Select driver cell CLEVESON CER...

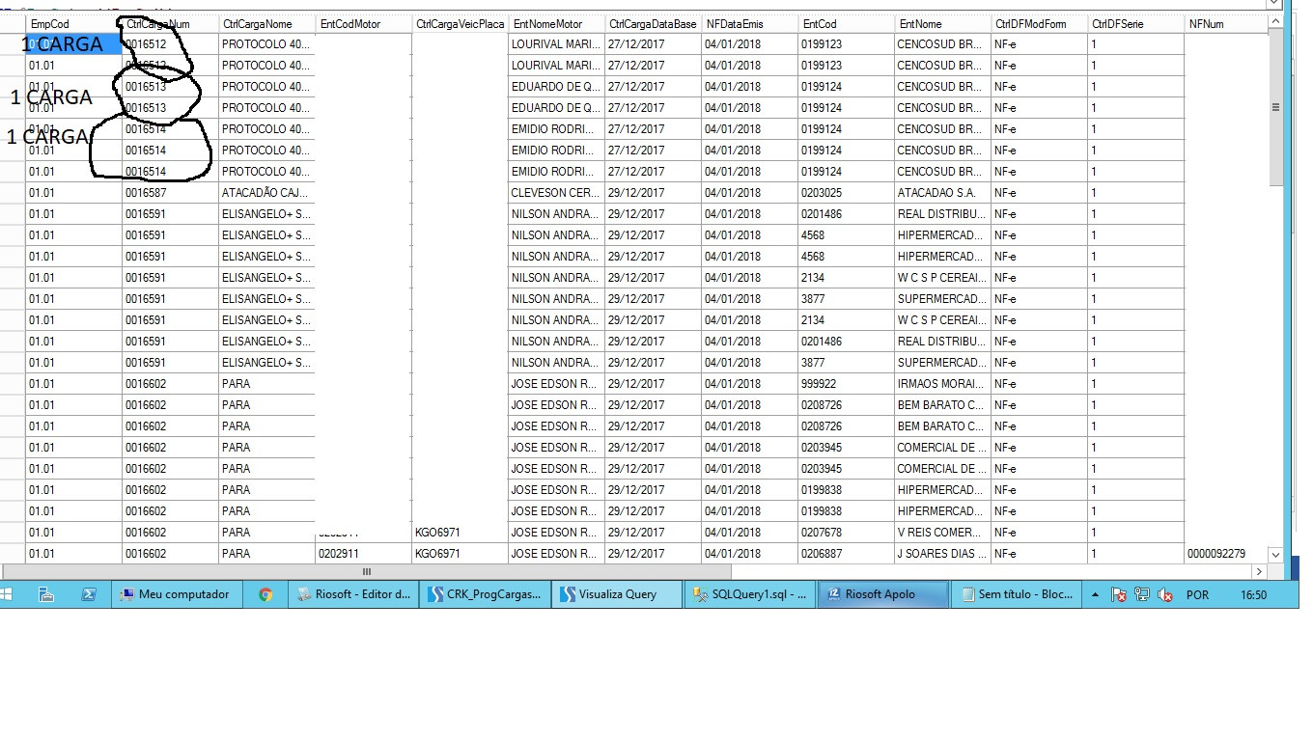coord(556,193)
